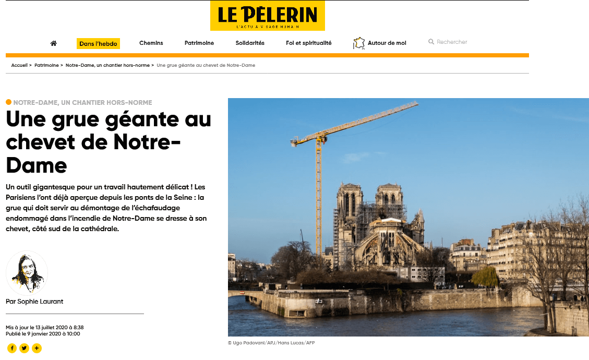Open Autour de moi section

[x=387, y=43]
